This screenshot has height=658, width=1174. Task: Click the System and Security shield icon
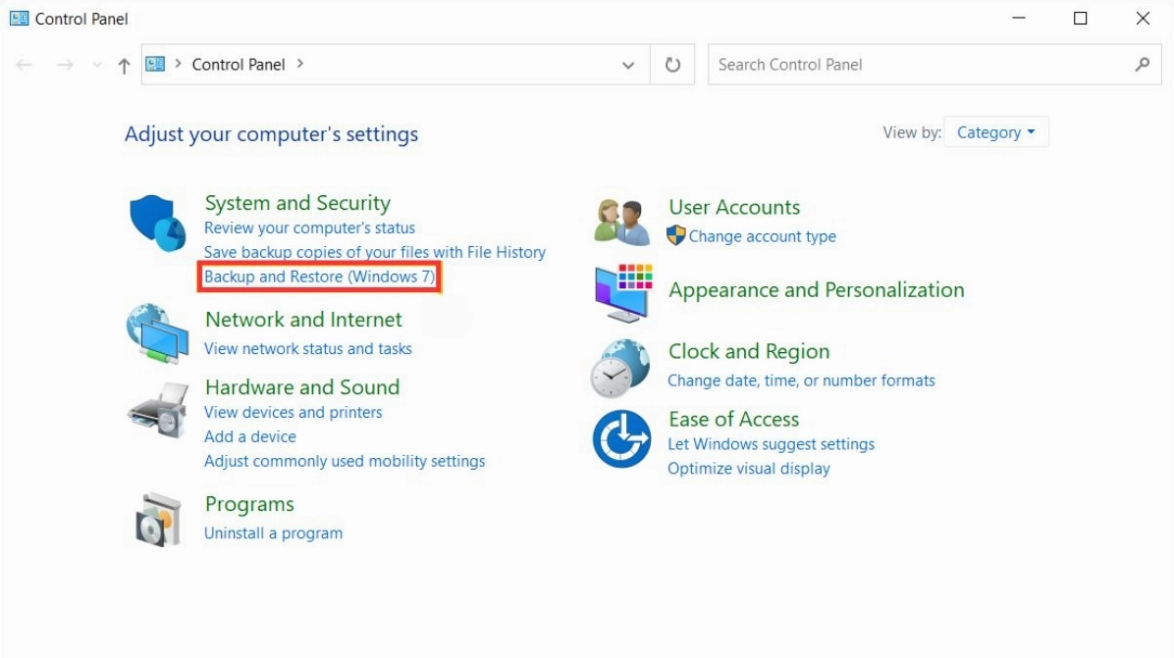pyautogui.click(x=160, y=220)
